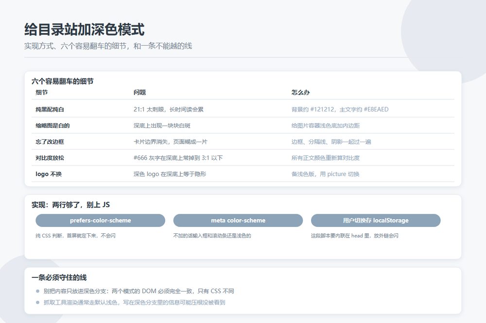Click the 问题 column header
The height and width of the screenshot is (323, 486).
140,93
